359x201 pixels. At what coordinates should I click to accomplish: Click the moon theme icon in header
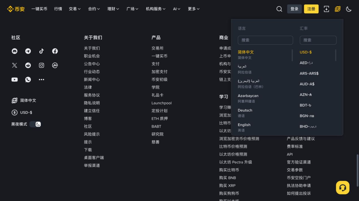click(x=349, y=9)
